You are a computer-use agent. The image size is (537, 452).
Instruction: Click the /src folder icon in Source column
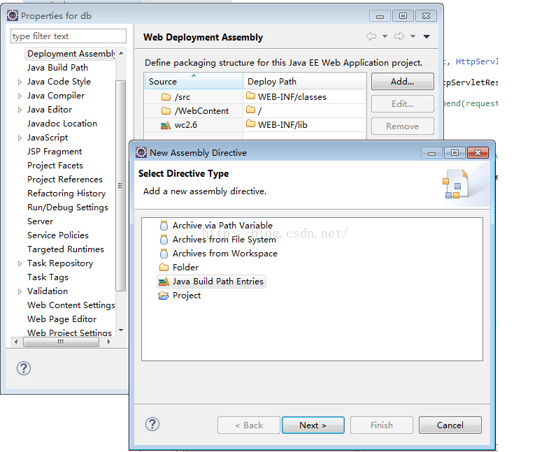[166, 97]
